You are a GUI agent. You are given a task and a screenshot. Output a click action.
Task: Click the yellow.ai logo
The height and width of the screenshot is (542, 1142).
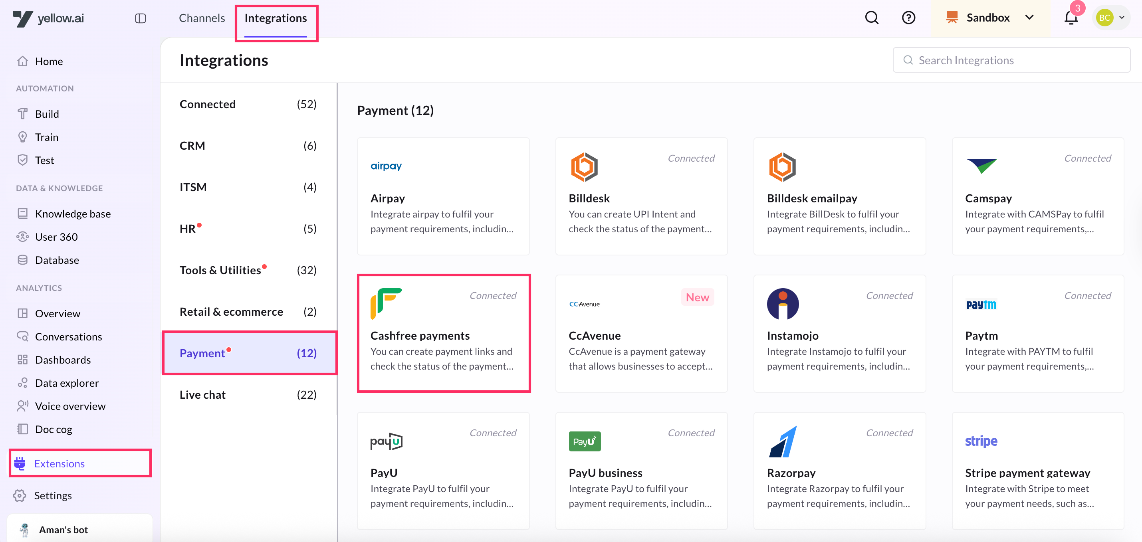click(48, 18)
